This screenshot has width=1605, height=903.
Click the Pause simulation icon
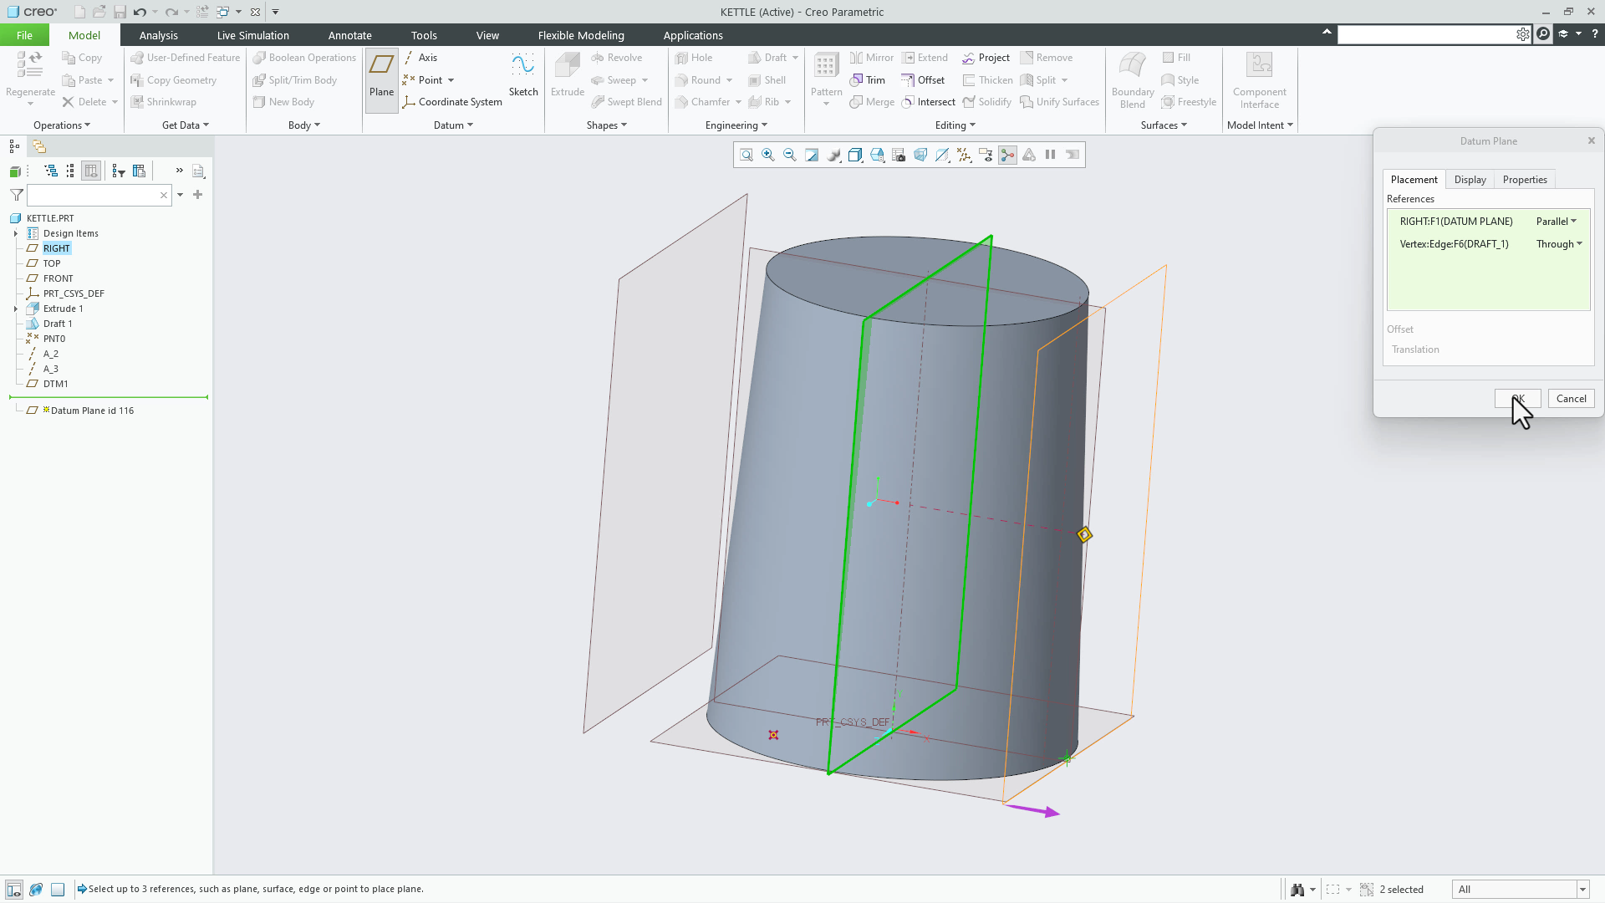point(1051,155)
